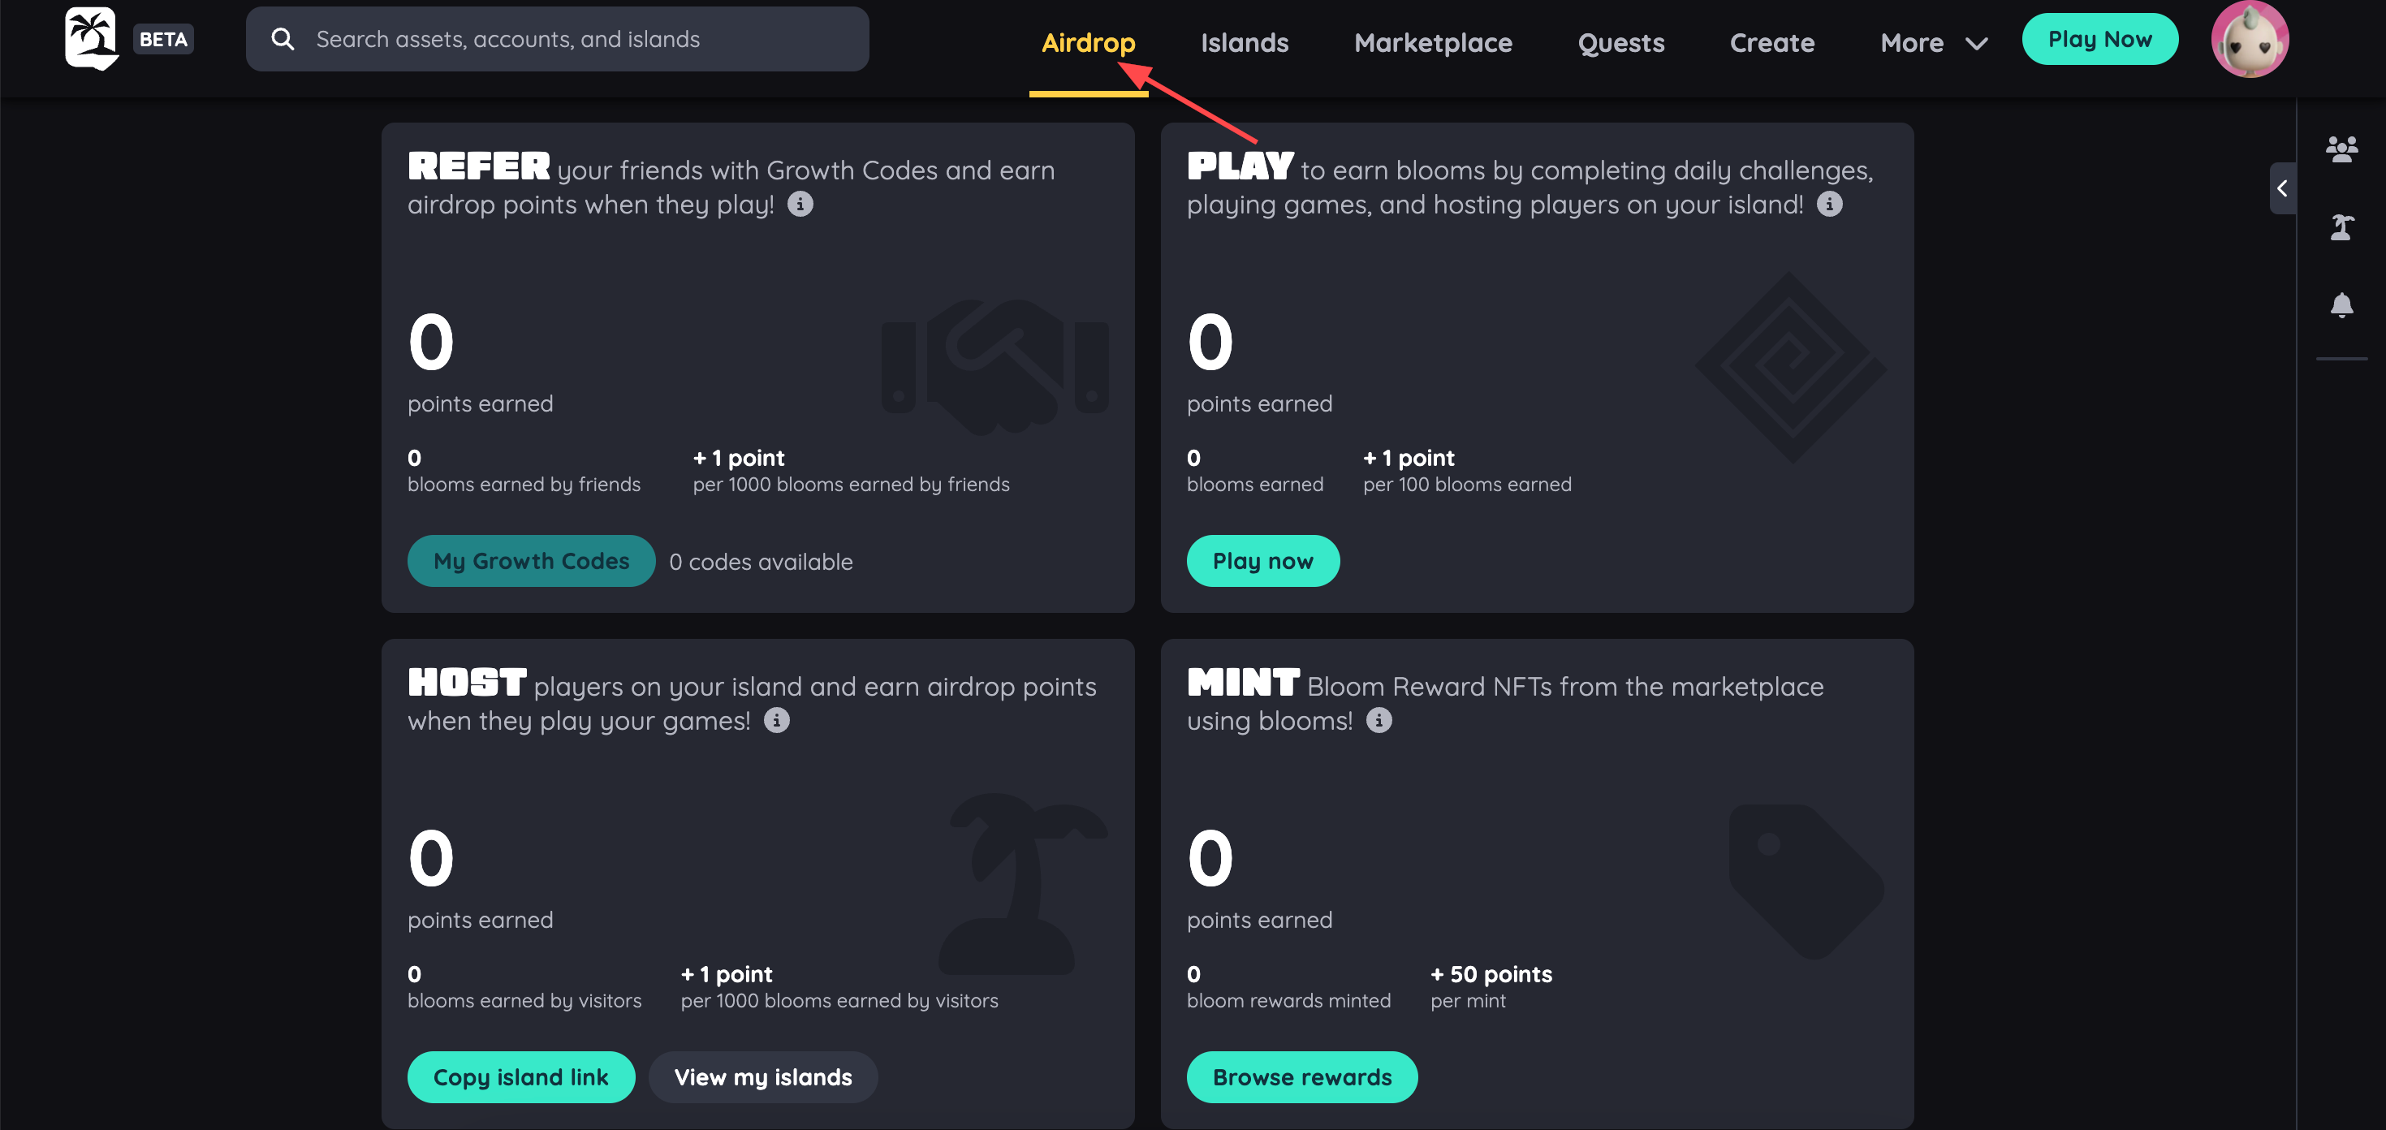Open the notifications bell icon
Screen dimensions: 2386x1130
pyautogui.click(x=2341, y=304)
